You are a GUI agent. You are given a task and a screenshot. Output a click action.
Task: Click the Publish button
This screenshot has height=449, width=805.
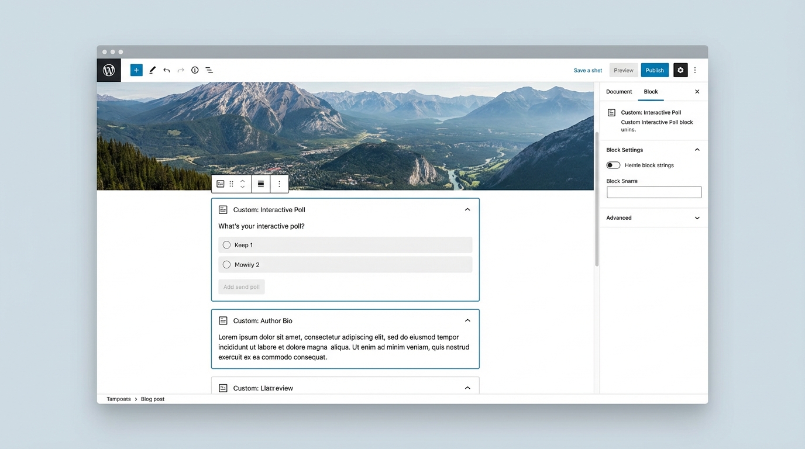pyautogui.click(x=655, y=70)
